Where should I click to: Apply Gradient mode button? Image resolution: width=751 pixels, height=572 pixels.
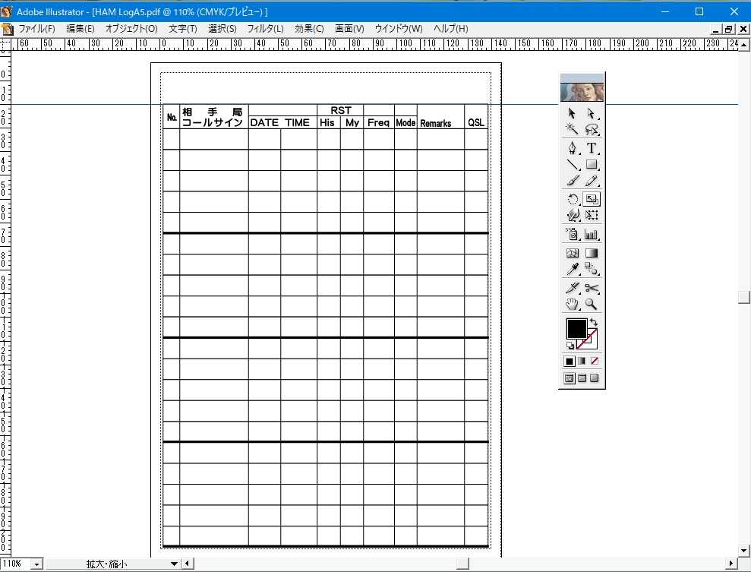(582, 362)
